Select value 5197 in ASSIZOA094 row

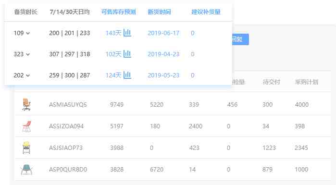coord(117,126)
